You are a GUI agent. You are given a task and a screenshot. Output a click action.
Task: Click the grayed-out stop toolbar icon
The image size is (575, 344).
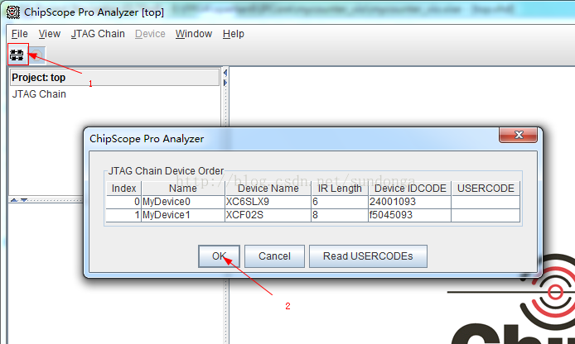[x=37, y=55]
